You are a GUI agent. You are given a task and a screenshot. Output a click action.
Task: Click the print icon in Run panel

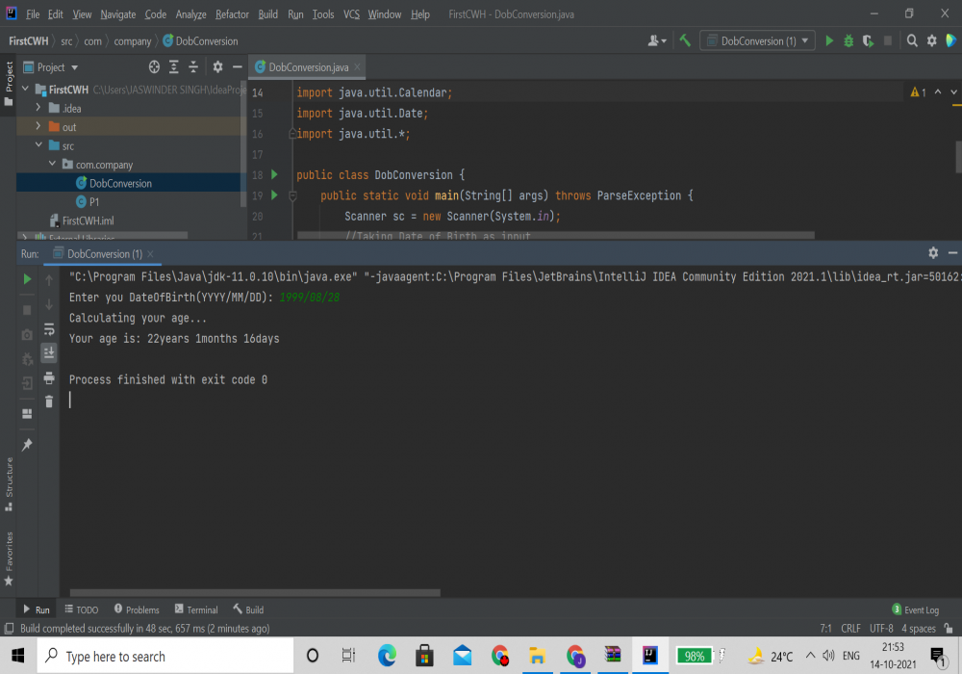tap(49, 378)
